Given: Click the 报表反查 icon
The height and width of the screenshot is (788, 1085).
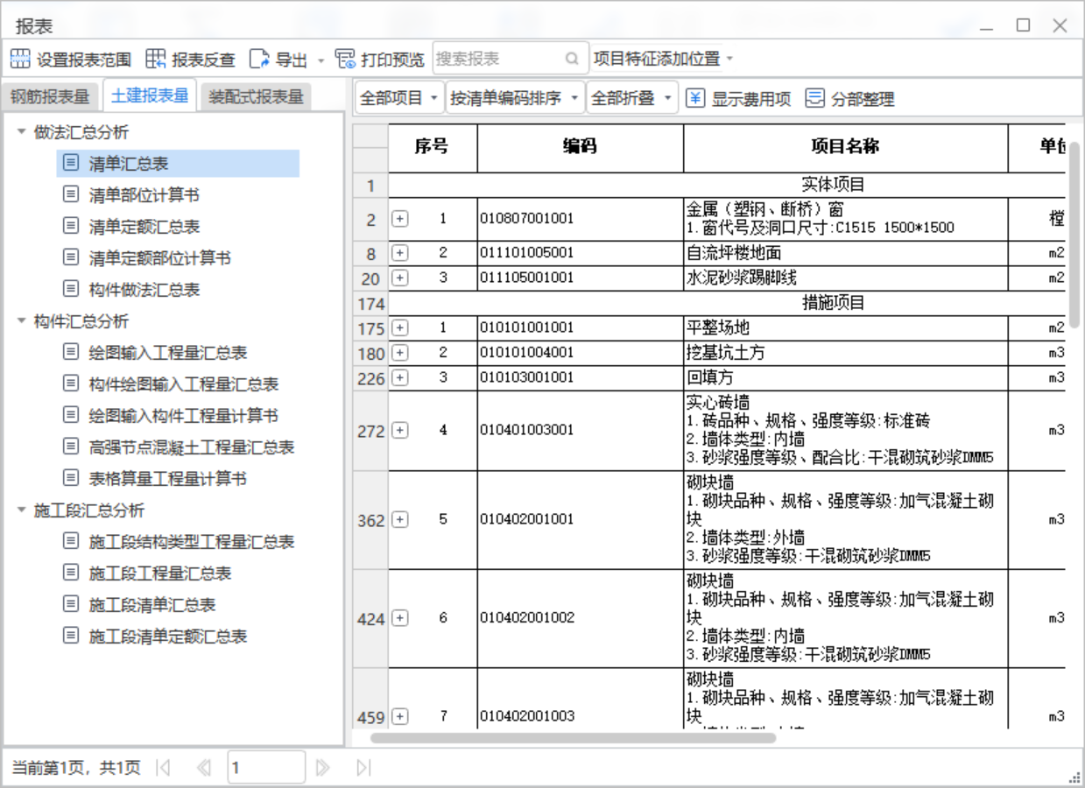Looking at the screenshot, I should point(156,59).
